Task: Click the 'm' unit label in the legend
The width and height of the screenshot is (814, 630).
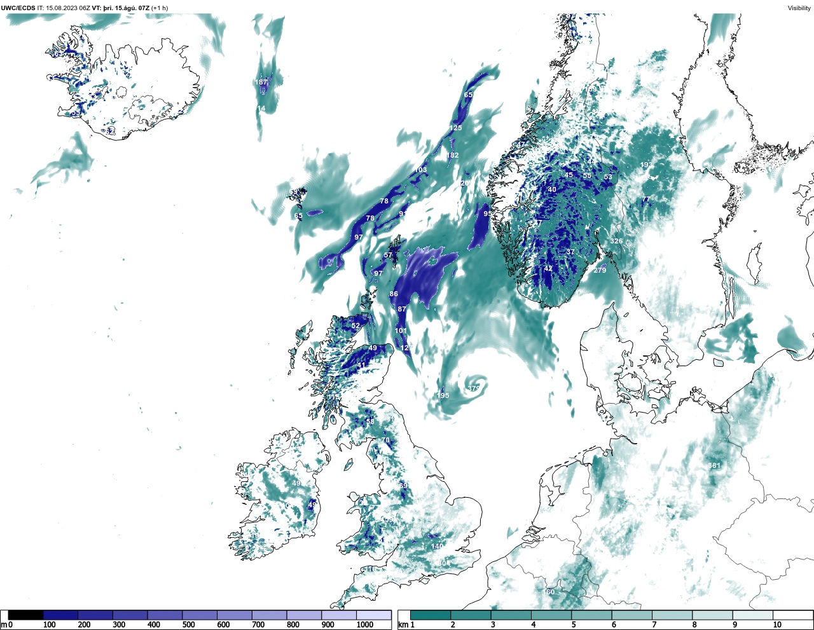Action: (4, 625)
